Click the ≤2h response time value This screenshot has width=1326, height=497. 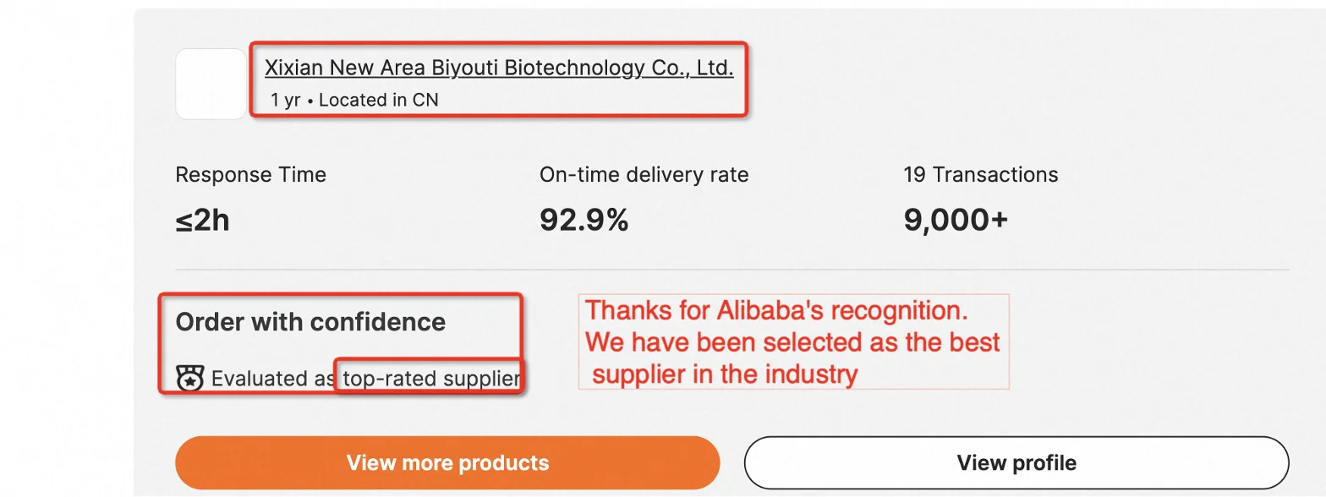pos(202,221)
